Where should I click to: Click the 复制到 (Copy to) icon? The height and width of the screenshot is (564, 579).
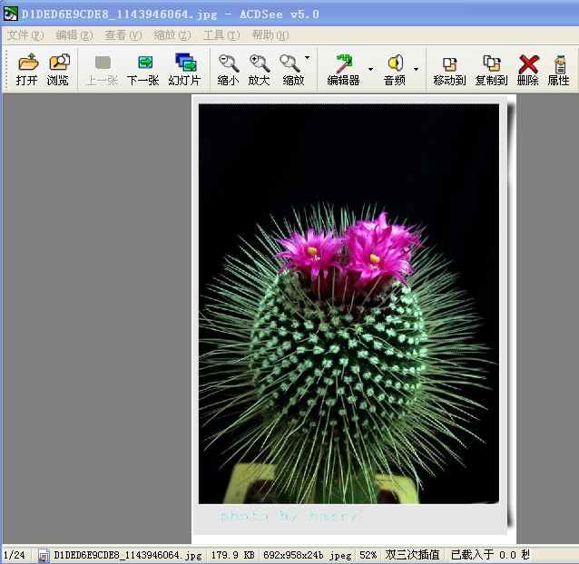[x=491, y=69]
